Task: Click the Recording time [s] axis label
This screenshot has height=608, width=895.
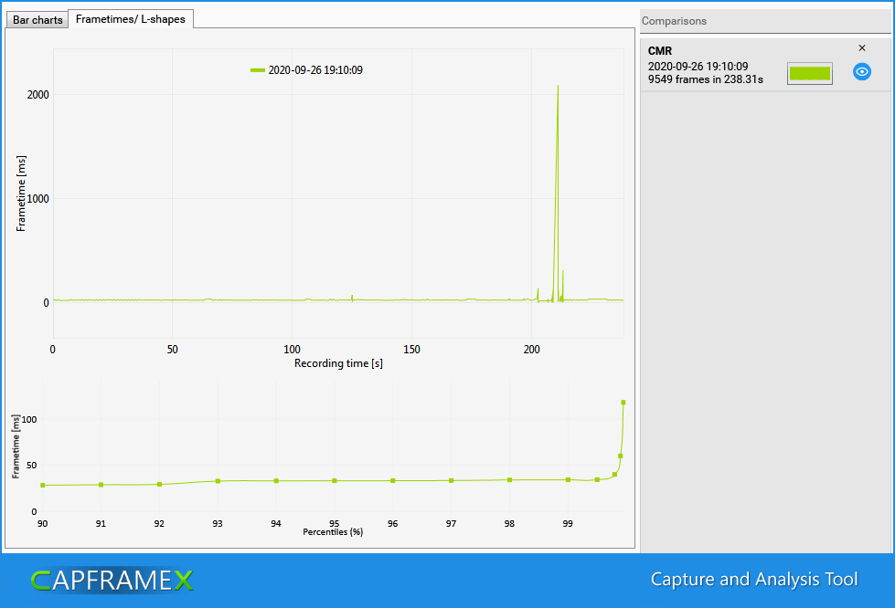Action: click(x=338, y=363)
